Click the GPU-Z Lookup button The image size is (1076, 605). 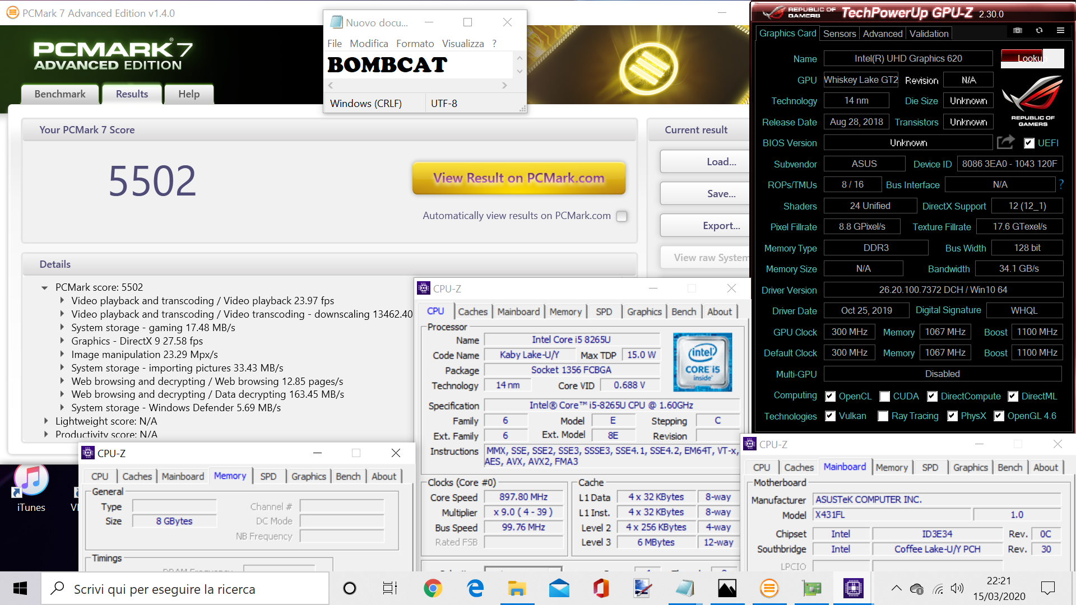tap(1032, 58)
